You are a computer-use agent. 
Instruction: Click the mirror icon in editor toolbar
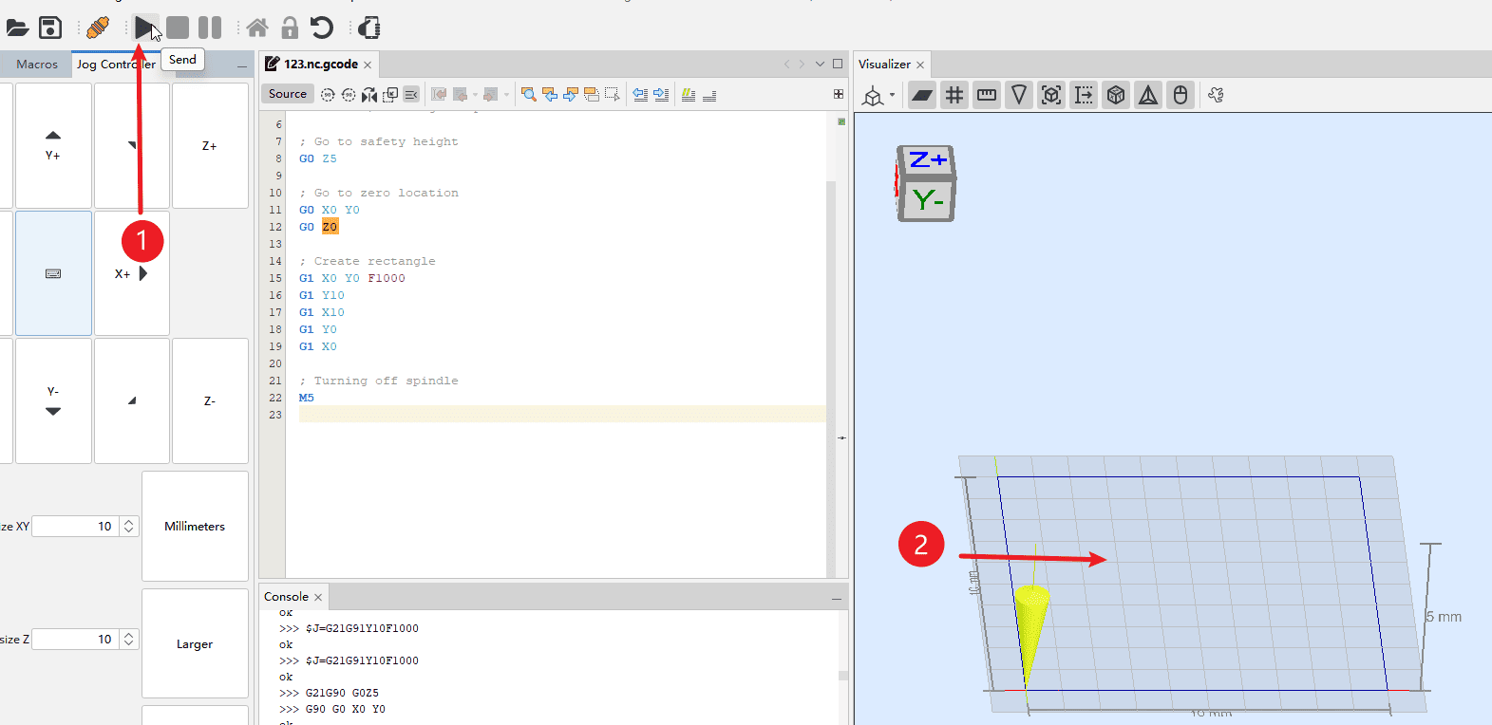click(x=369, y=94)
